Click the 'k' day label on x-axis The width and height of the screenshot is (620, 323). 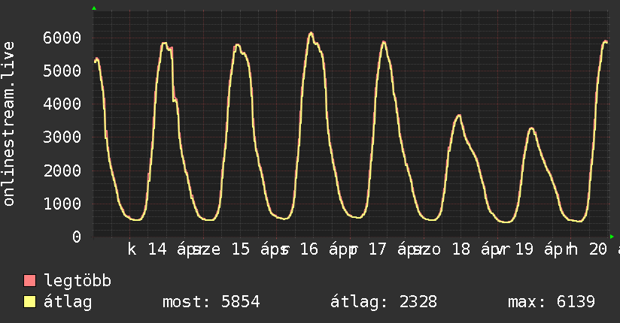(x=132, y=249)
